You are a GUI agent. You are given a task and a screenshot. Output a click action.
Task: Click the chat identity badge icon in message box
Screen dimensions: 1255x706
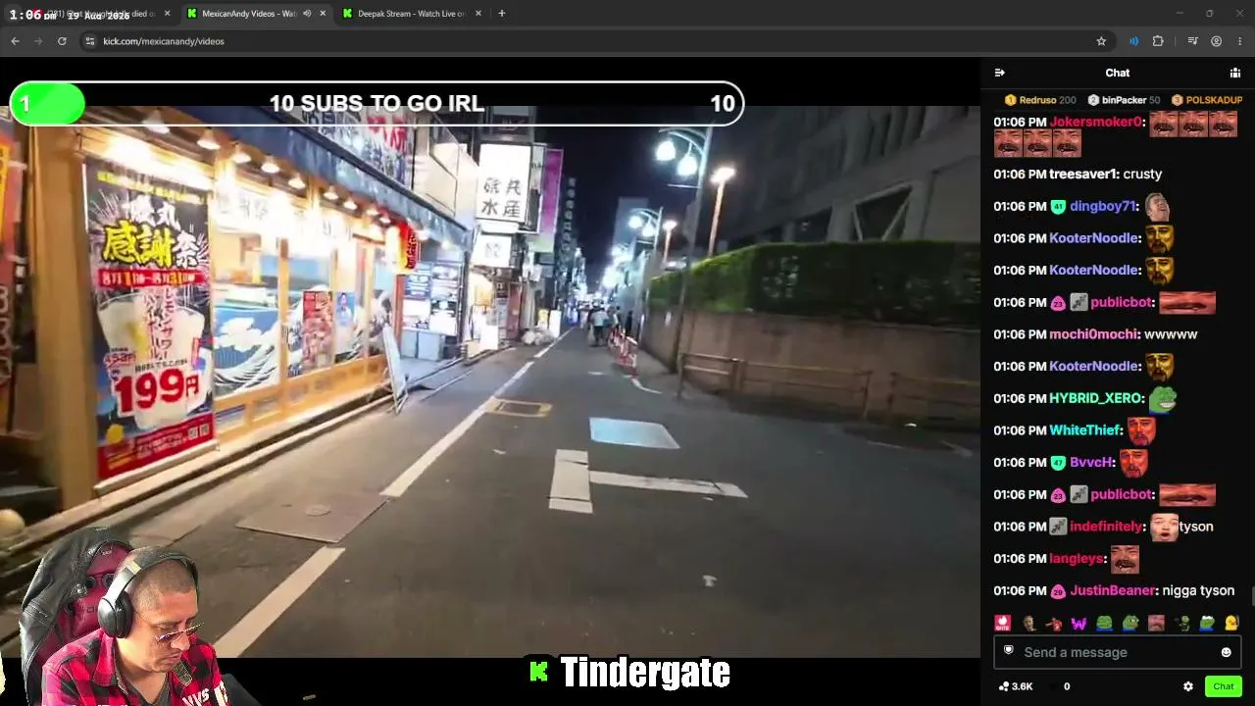(1008, 651)
